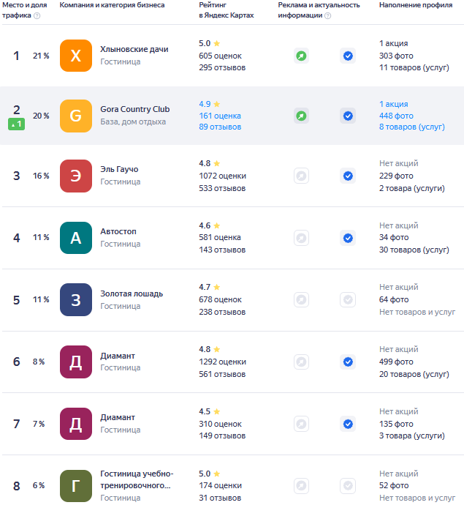Click the yellow G logo of Gora Country Club
Image resolution: width=464 pixels, height=516 pixels.
(76, 116)
